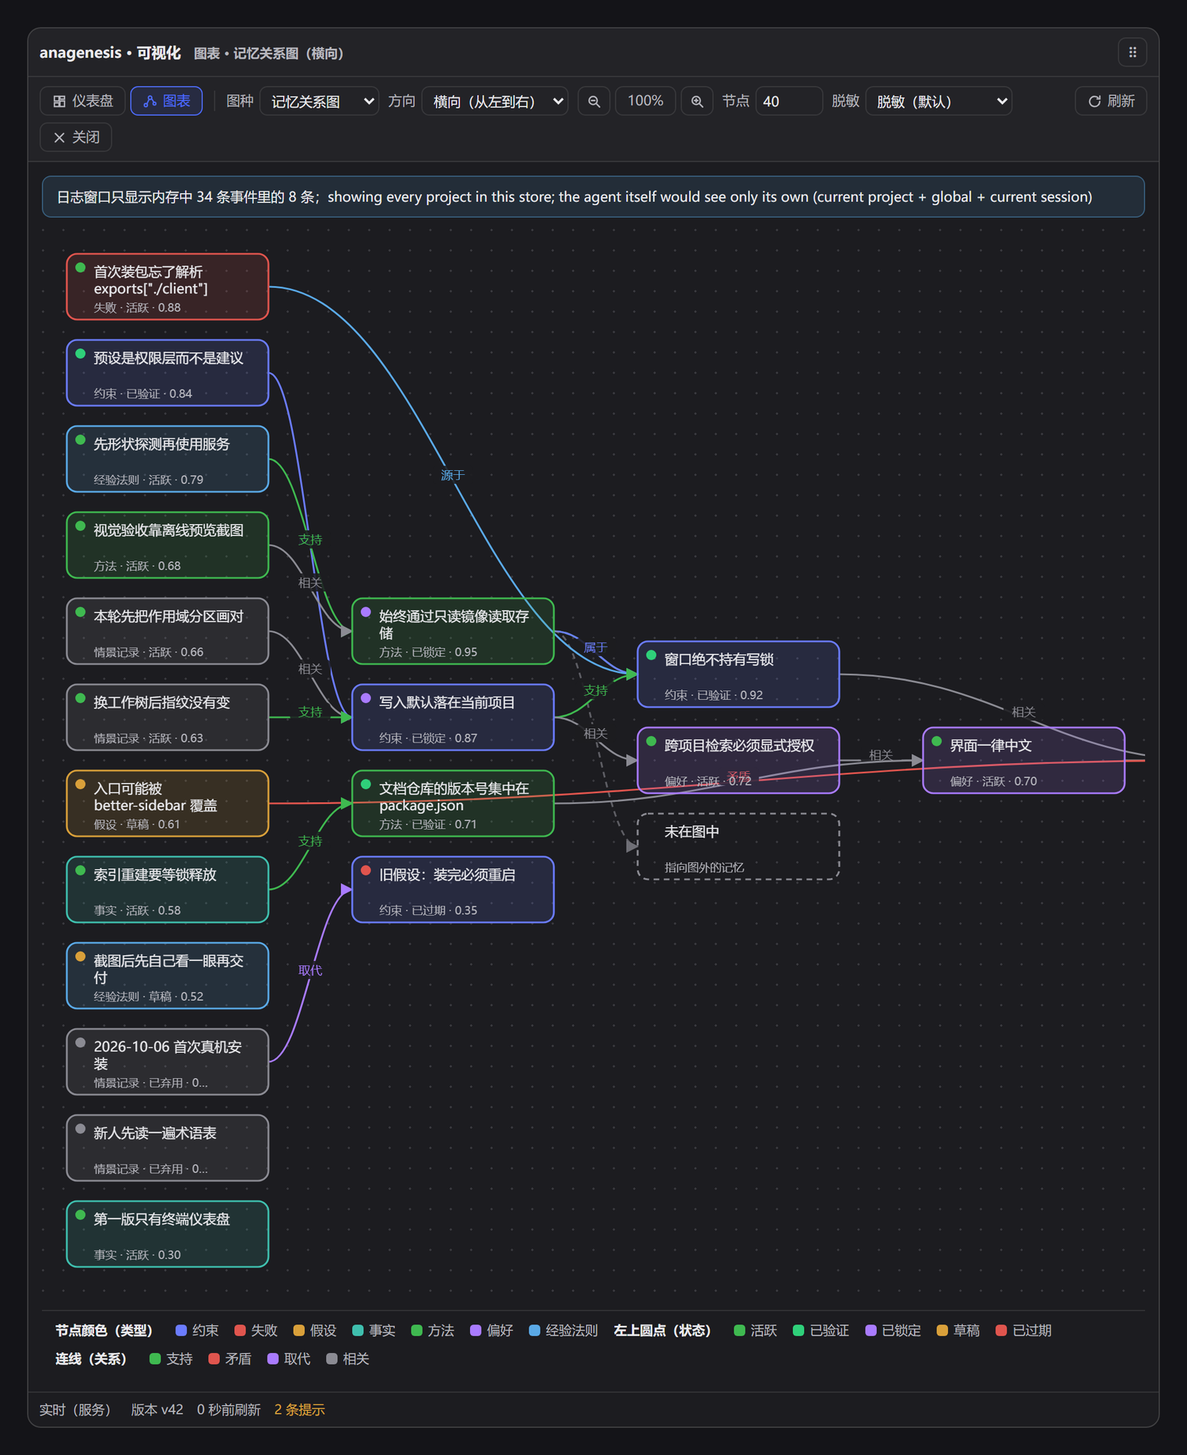
Task: Click the zoom in magnifier icon
Action: point(697,101)
